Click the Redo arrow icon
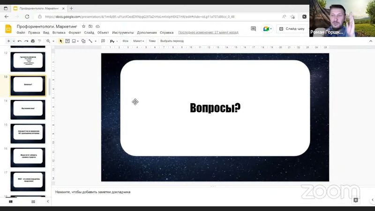This screenshot has width=375, height=211. (26, 41)
